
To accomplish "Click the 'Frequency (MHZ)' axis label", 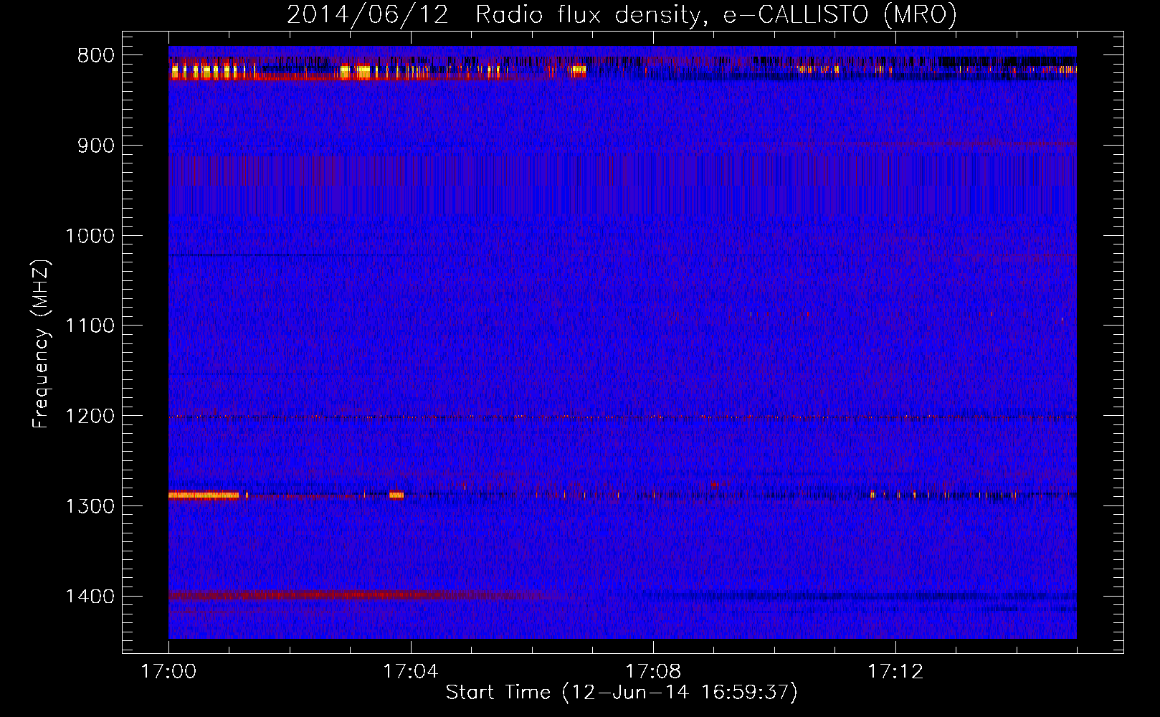I will (42, 344).
